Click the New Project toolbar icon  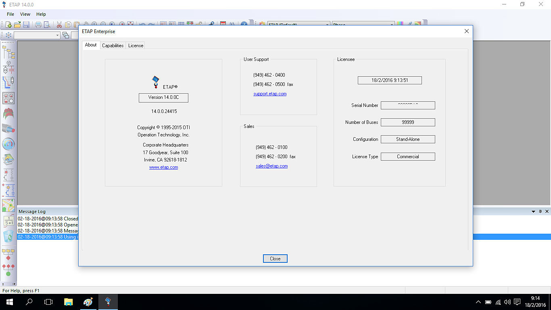[x=8, y=25]
